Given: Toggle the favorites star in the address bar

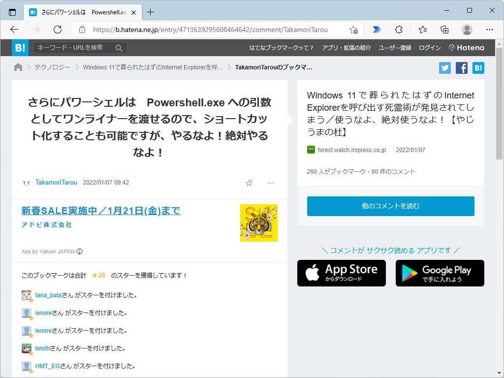Looking at the screenshot, I should click(x=354, y=30).
